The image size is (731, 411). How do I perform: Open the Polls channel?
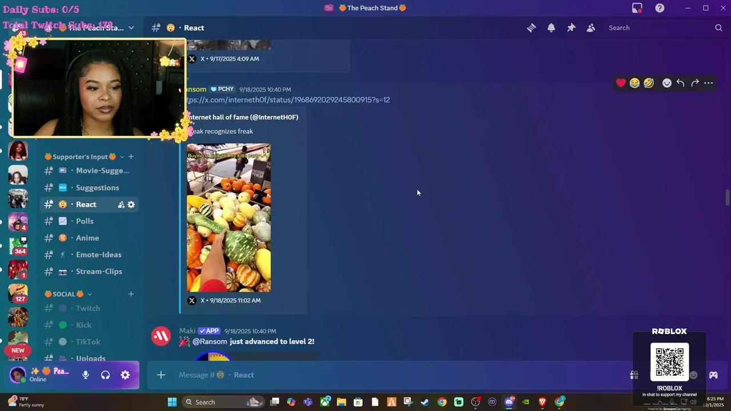[x=90, y=221]
